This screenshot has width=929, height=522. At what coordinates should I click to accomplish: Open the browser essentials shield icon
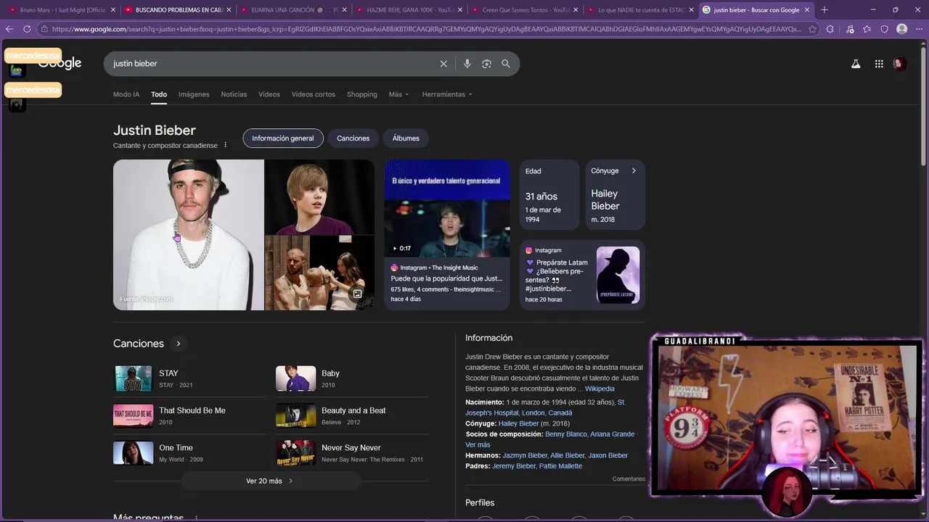884,29
